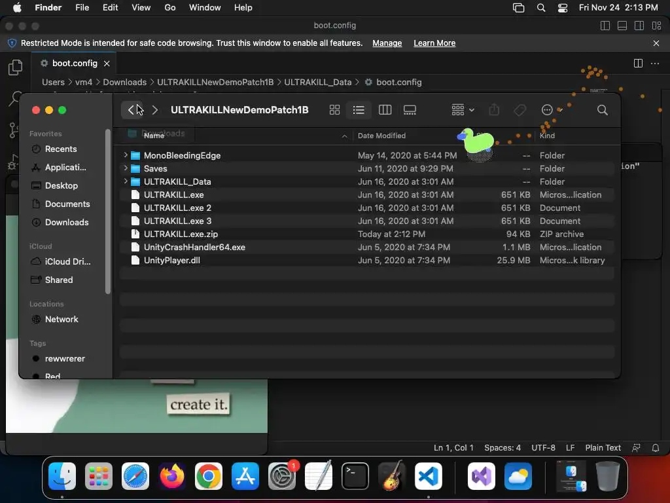Open search in the Finder window
The width and height of the screenshot is (670, 503).
(602, 110)
